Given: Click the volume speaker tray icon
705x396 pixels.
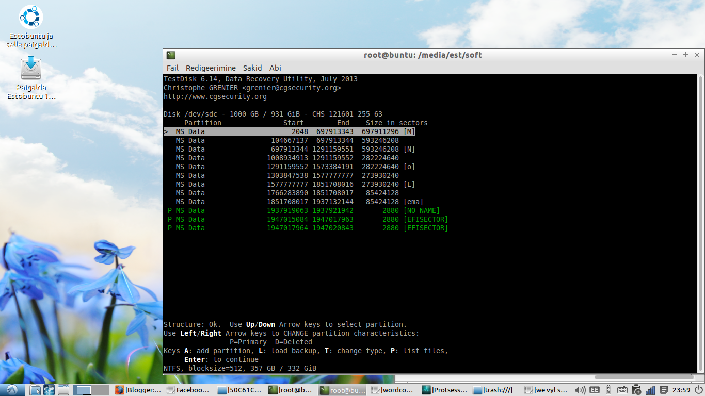Looking at the screenshot, I should tap(581, 390).
